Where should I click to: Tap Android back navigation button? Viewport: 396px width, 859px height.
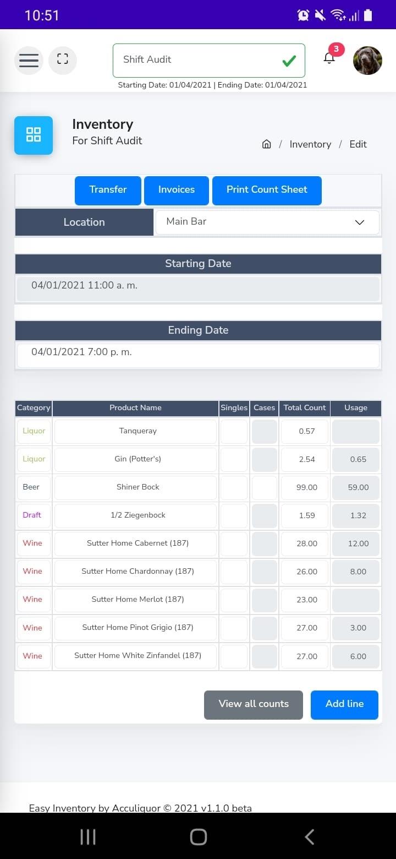[x=310, y=837]
